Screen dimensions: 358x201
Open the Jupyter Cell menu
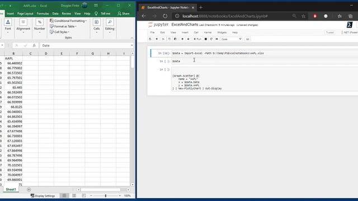[x=196, y=32]
